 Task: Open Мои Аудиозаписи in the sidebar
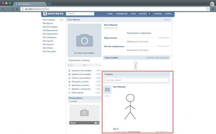[50, 34]
